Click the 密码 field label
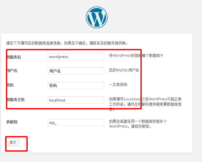202x162 pixels. (10, 85)
